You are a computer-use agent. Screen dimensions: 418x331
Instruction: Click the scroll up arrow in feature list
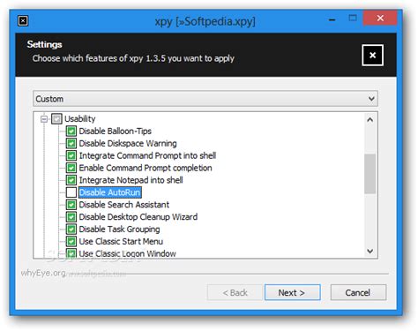pyautogui.click(x=370, y=120)
